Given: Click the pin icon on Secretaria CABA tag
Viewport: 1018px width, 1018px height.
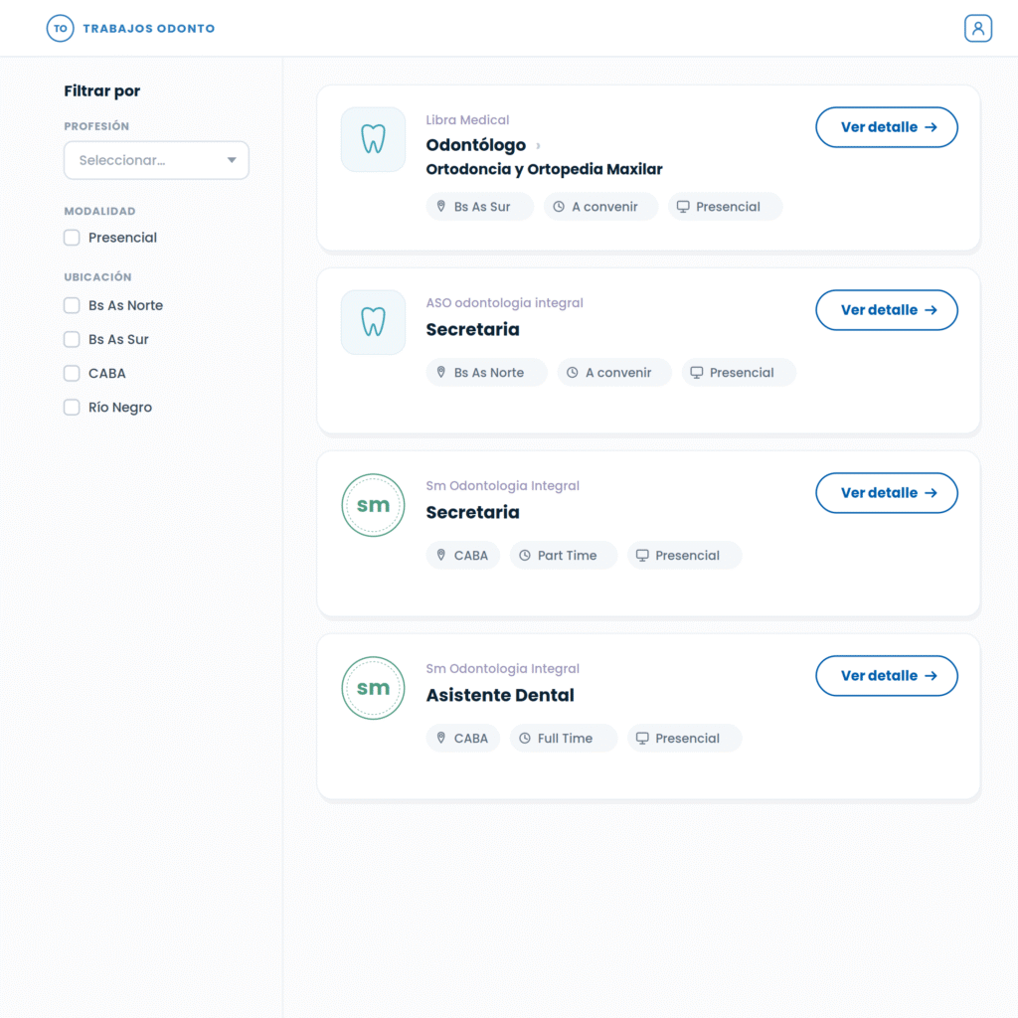Looking at the screenshot, I should [440, 555].
